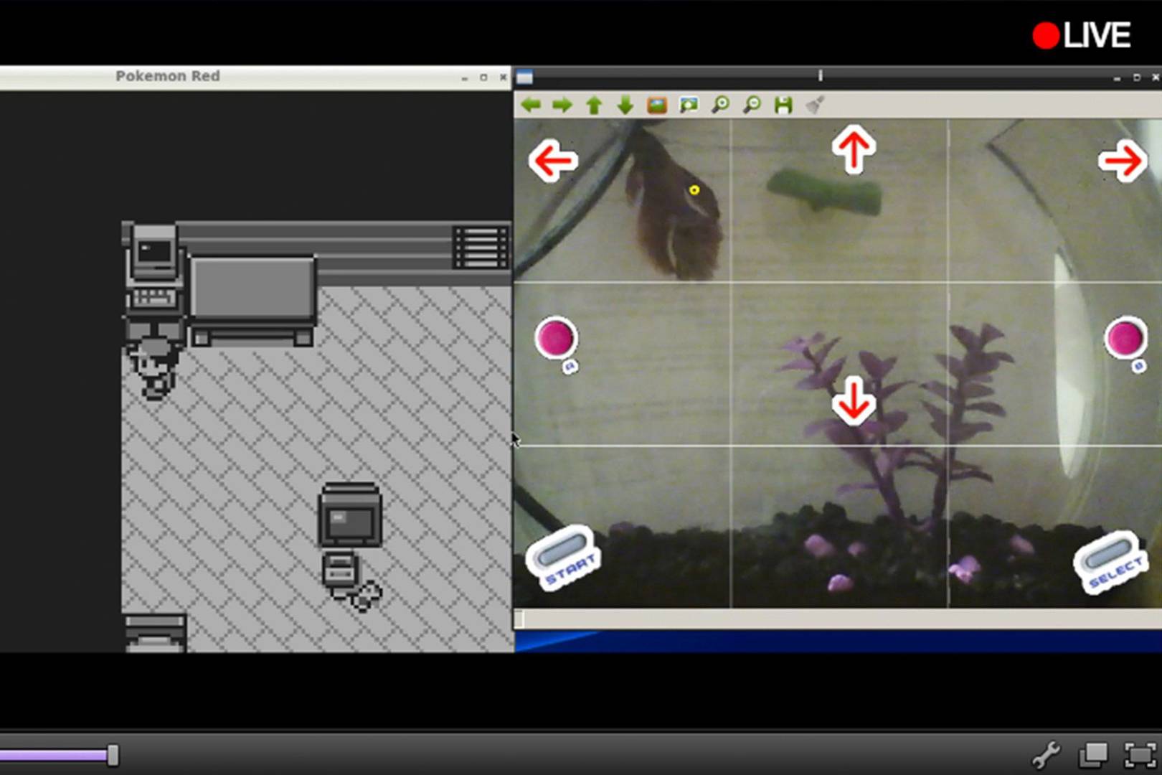Click the player character in the Pokemon game
Screen dimensions: 1162x775
(154, 367)
